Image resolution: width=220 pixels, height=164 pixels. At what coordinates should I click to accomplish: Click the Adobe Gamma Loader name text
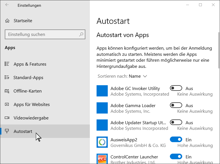[133, 105]
